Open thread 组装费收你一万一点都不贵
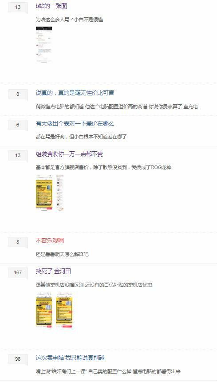 [69, 154]
